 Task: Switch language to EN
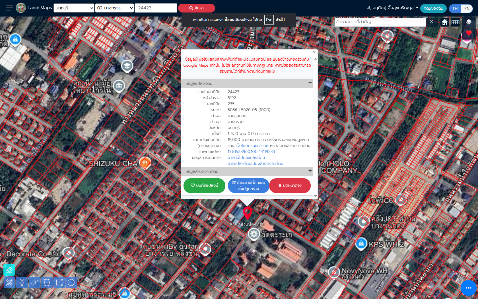coord(467,9)
